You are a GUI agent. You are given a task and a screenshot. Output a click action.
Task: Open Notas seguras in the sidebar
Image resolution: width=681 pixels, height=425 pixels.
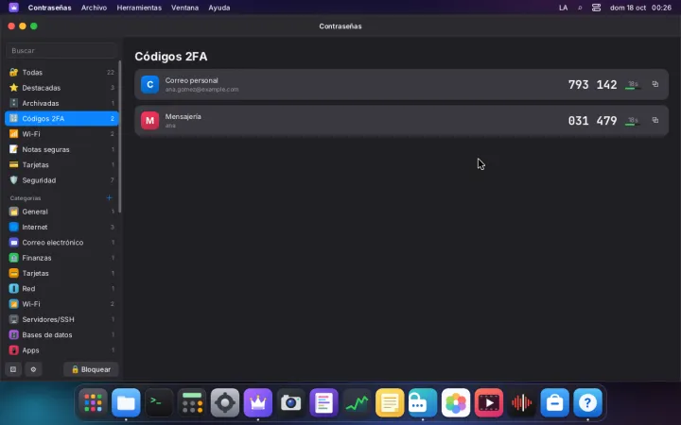click(61, 149)
